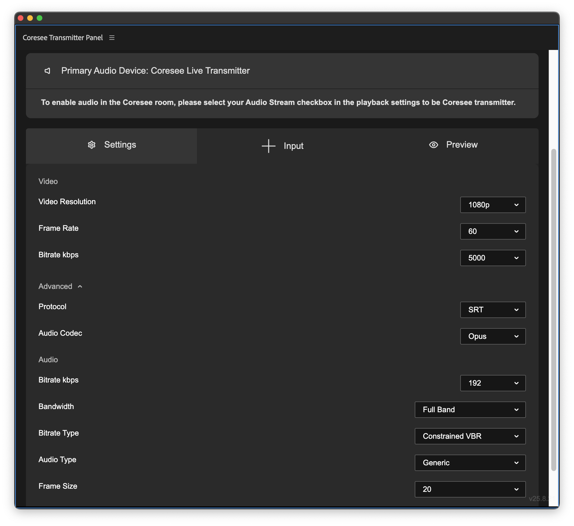Open the Protocol SRT dropdown
Image resolution: width=574 pixels, height=526 pixels.
493,310
